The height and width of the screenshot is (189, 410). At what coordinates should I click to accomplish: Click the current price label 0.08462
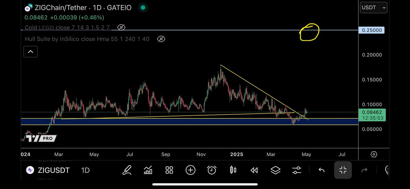[x=372, y=112]
